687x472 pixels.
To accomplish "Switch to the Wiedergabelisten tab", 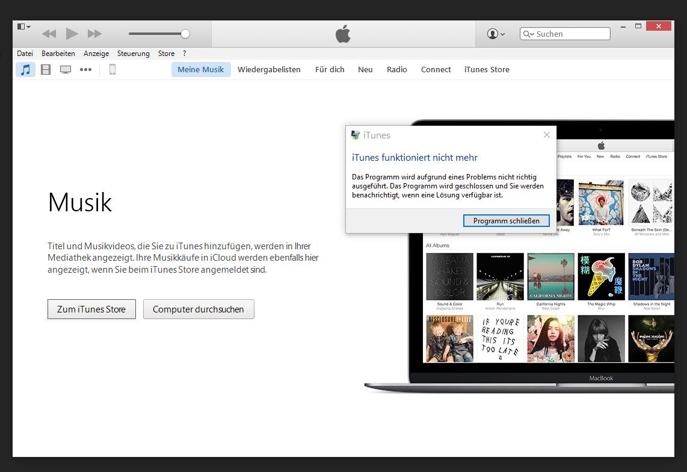I will (x=269, y=69).
